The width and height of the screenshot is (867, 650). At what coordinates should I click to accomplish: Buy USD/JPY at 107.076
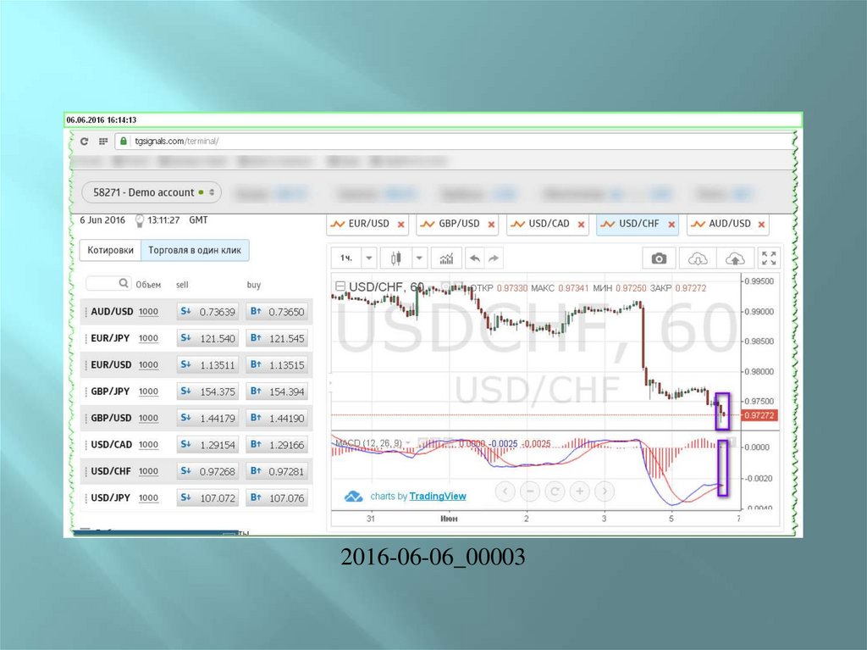point(277,497)
